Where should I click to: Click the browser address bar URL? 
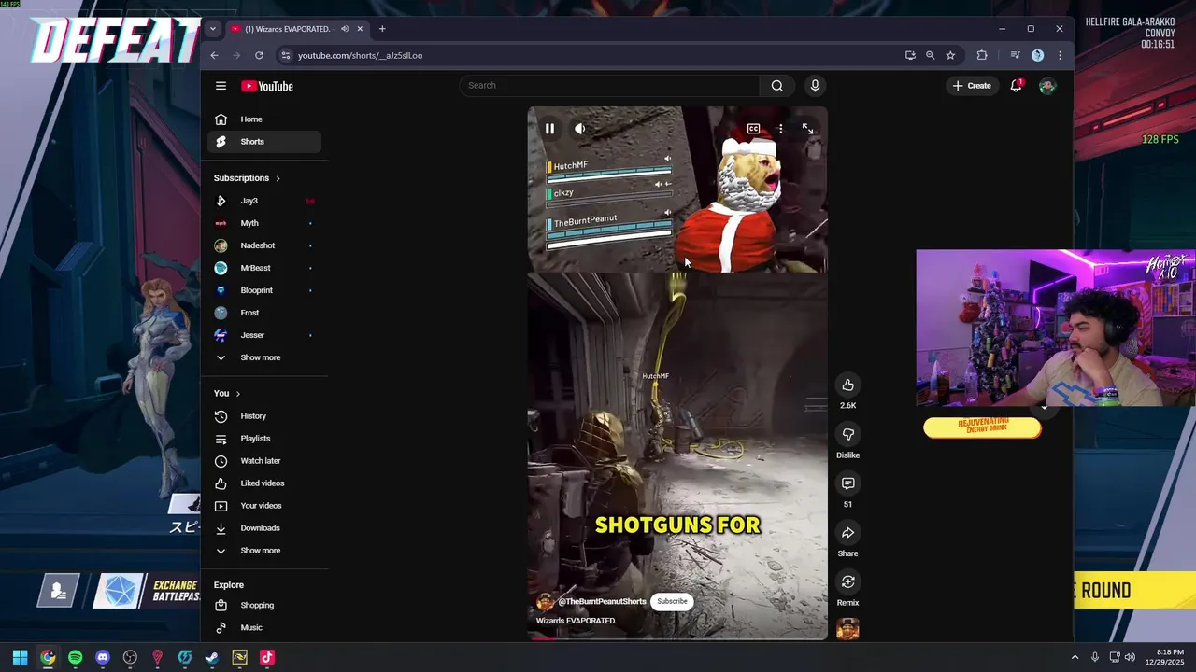click(x=360, y=55)
